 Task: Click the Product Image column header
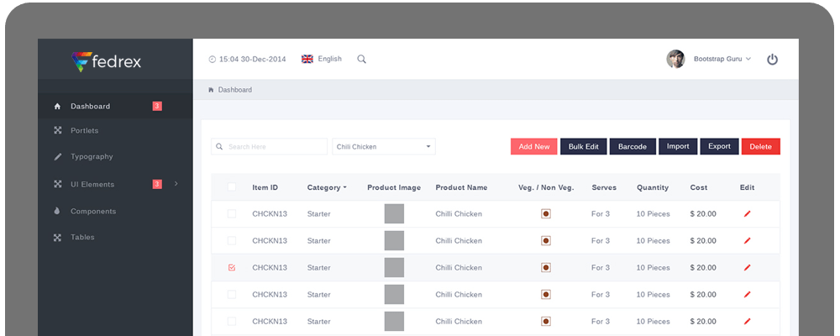pos(394,187)
